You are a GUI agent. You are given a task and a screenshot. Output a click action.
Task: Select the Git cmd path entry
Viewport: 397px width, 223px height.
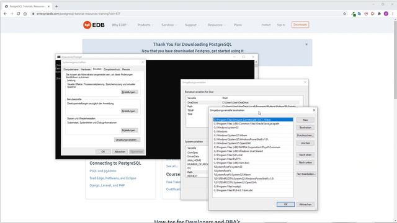click(x=253, y=155)
